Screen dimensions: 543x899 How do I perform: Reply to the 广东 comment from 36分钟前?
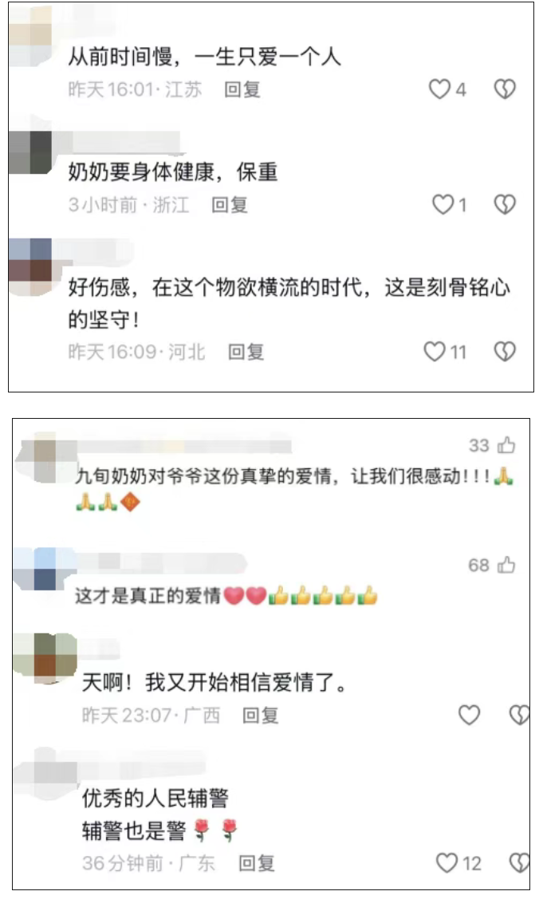pos(256,863)
